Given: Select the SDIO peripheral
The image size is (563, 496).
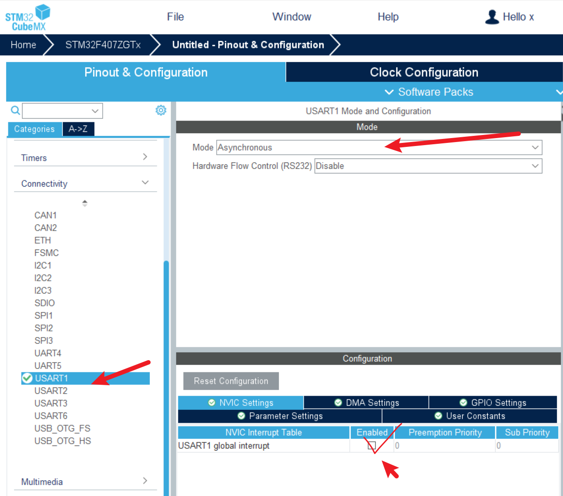Looking at the screenshot, I should pos(45,303).
